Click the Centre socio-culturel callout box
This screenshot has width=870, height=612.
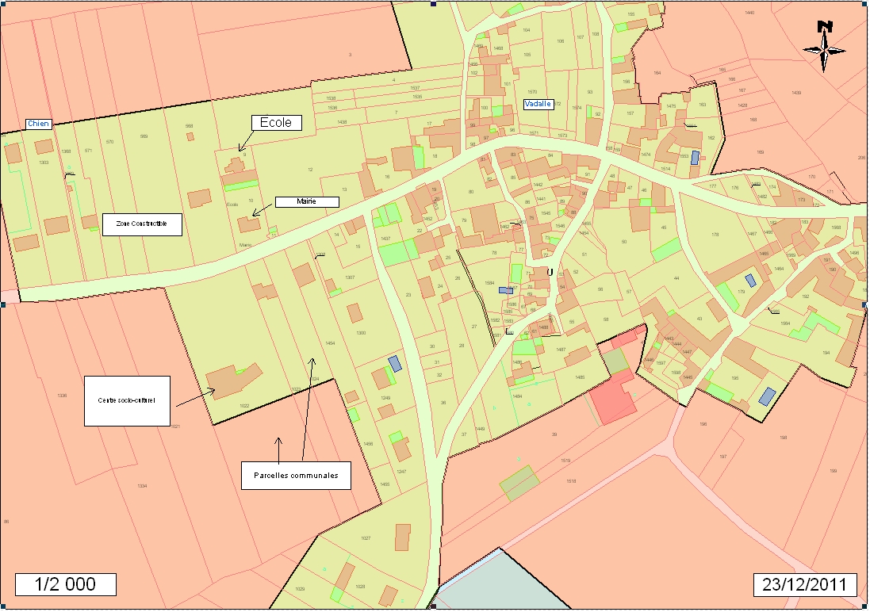[127, 400]
